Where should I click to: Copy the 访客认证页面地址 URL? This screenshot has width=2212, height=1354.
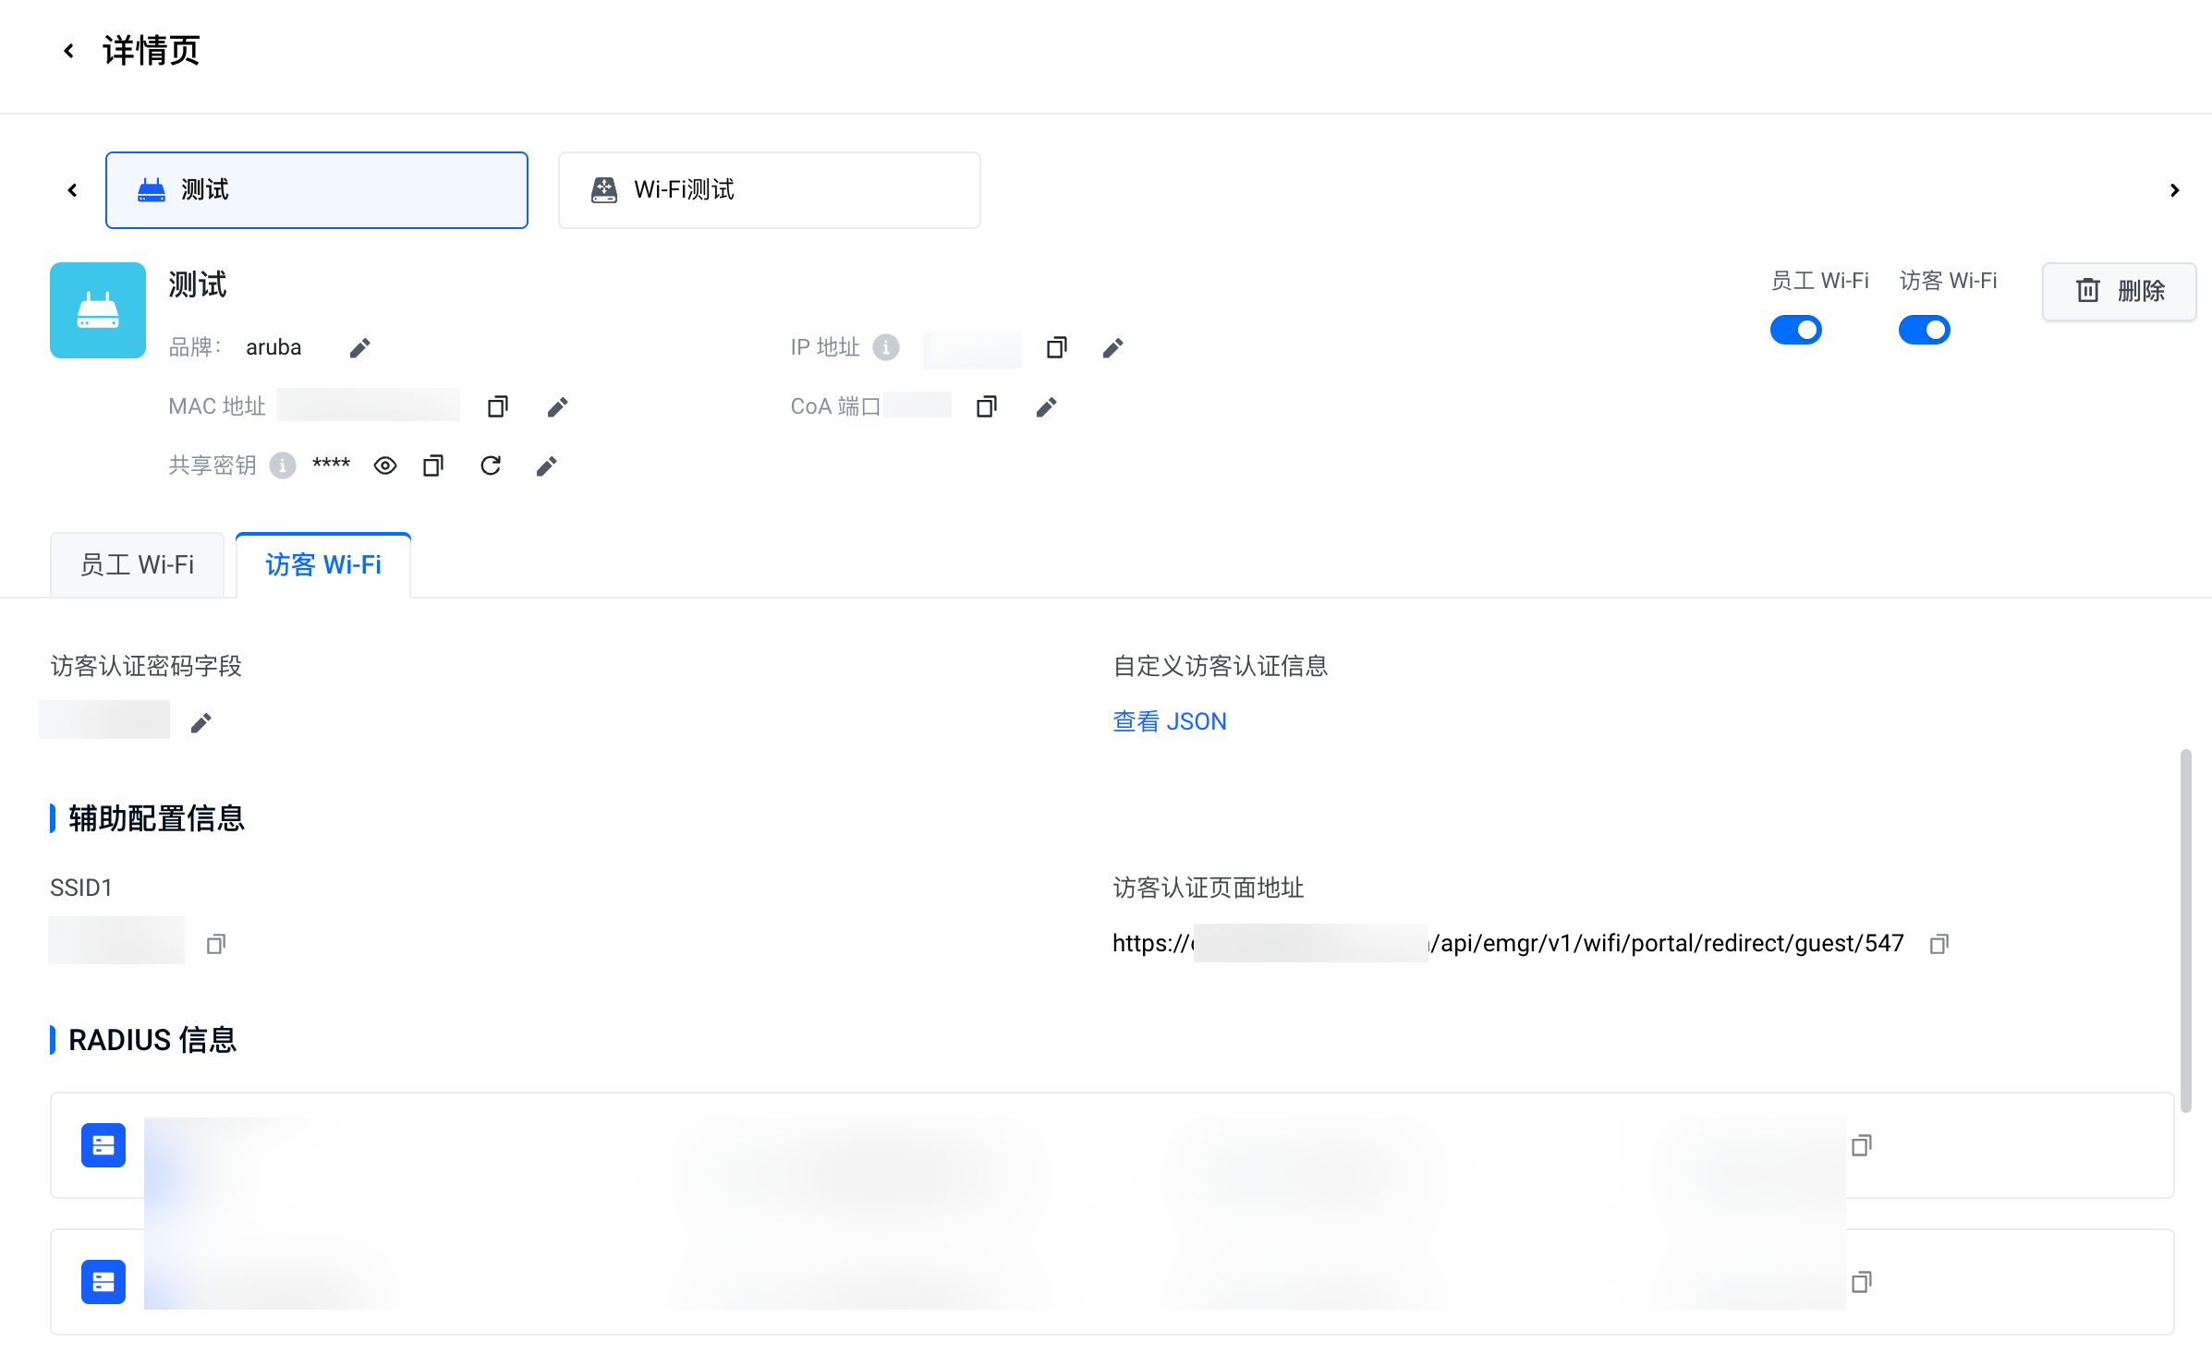point(1939,944)
